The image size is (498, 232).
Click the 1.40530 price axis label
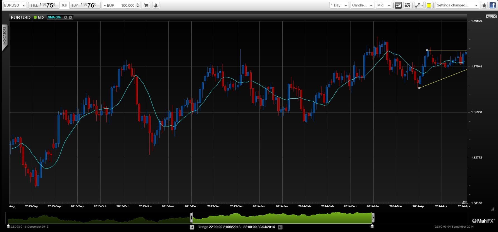[x=476, y=21]
